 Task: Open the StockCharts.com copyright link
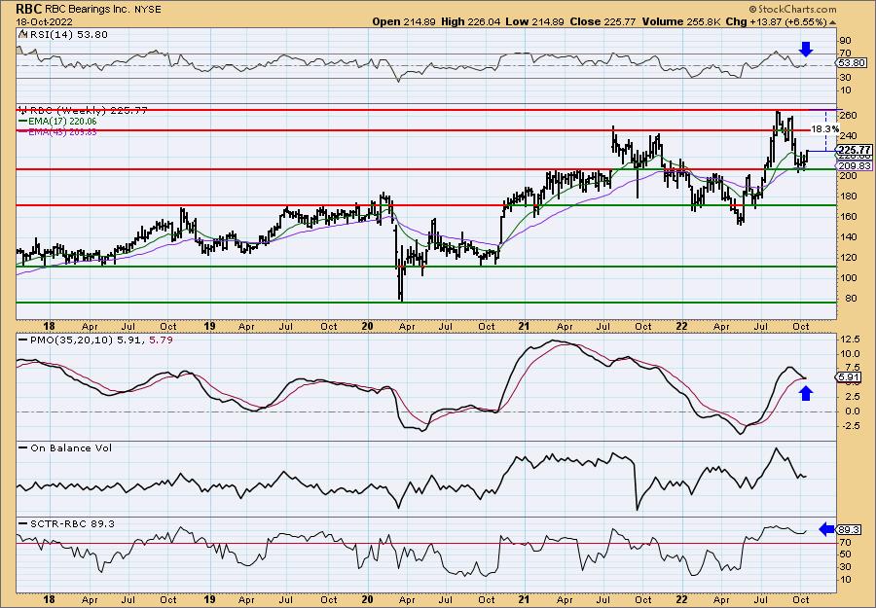click(x=792, y=9)
